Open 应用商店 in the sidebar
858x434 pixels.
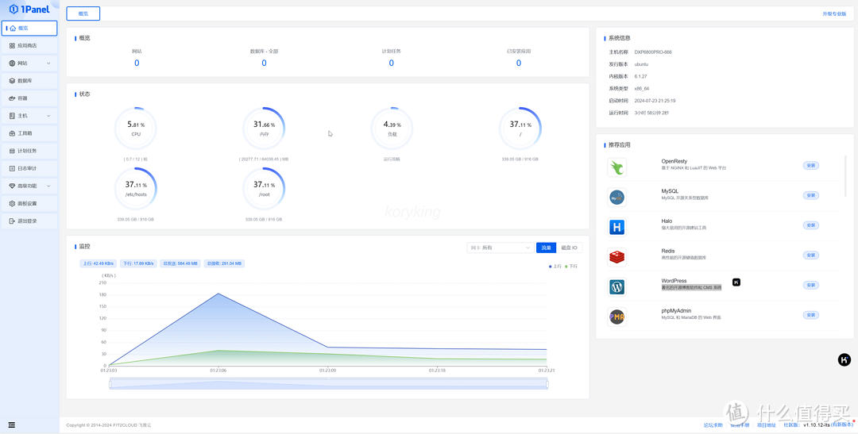tap(27, 46)
